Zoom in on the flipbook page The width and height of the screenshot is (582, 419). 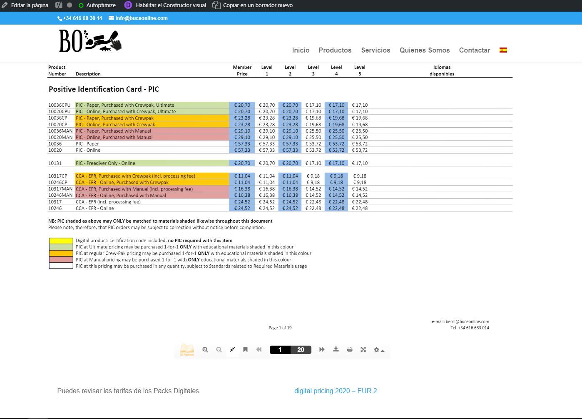(x=205, y=350)
